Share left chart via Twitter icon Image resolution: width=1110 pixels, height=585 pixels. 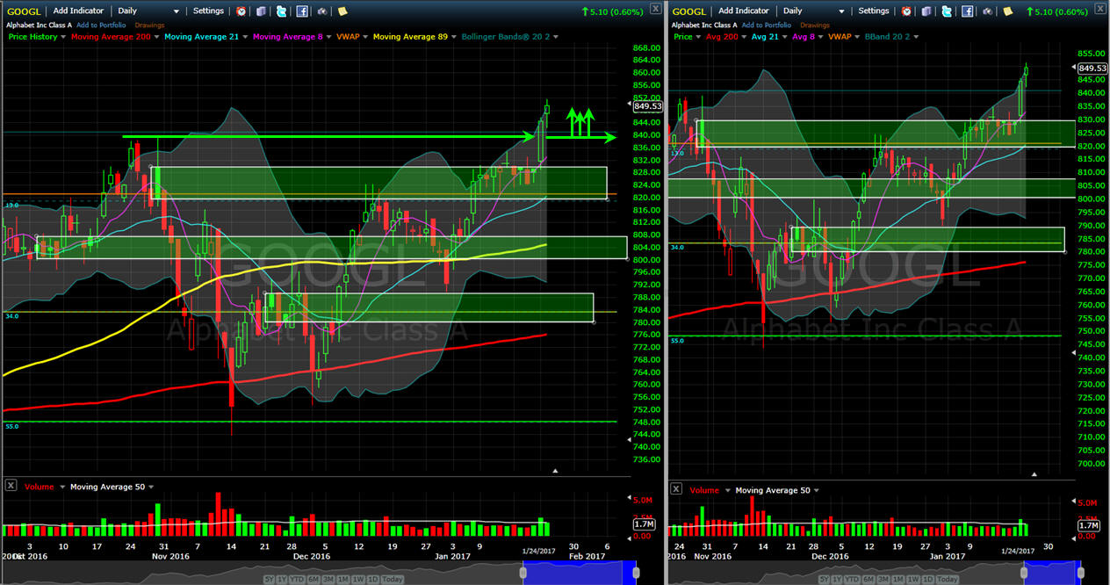click(x=281, y=11)
